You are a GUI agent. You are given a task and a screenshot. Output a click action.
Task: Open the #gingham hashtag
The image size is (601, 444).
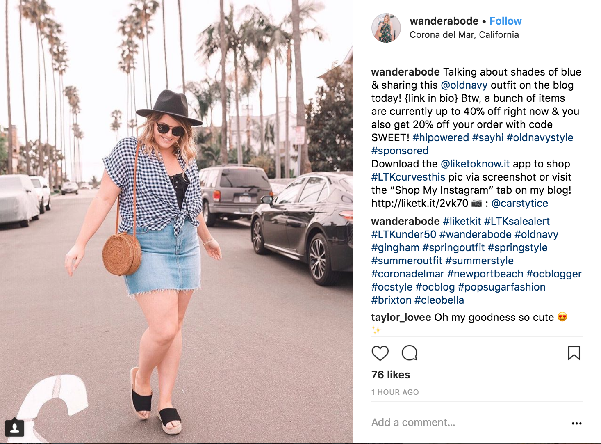(395, 247)
